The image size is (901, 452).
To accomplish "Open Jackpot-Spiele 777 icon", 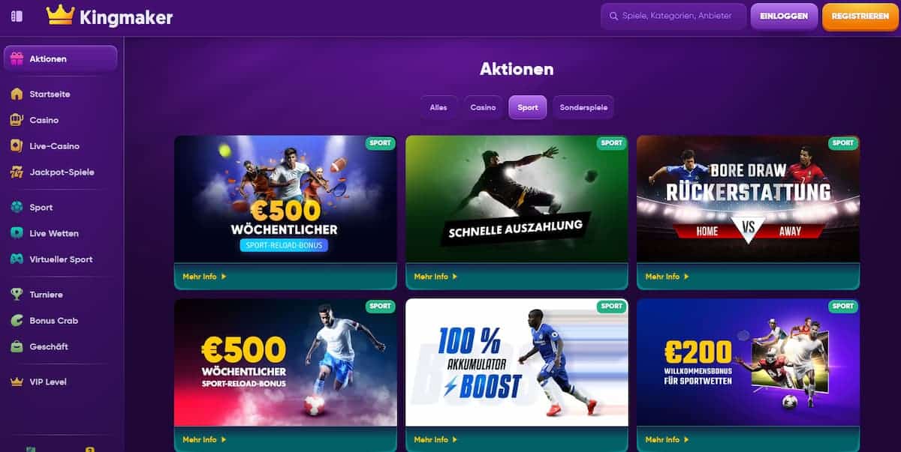I will pyautogui.click(x=17, y=172).
